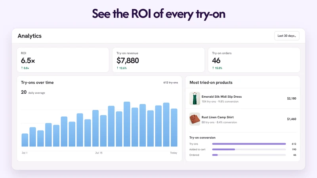Image resolution: width=317 pixels, height=178 pixels.
Task: Open the Rust Linen Camp Shirt product name
Action: click(x=218, y=117)
